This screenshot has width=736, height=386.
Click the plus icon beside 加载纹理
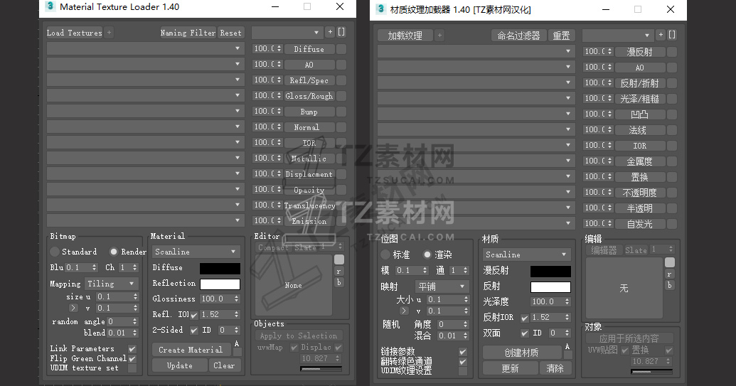point(439,36)
